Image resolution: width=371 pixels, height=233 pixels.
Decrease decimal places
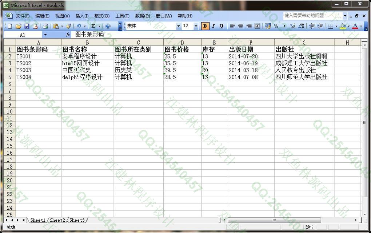coord(301,26)
